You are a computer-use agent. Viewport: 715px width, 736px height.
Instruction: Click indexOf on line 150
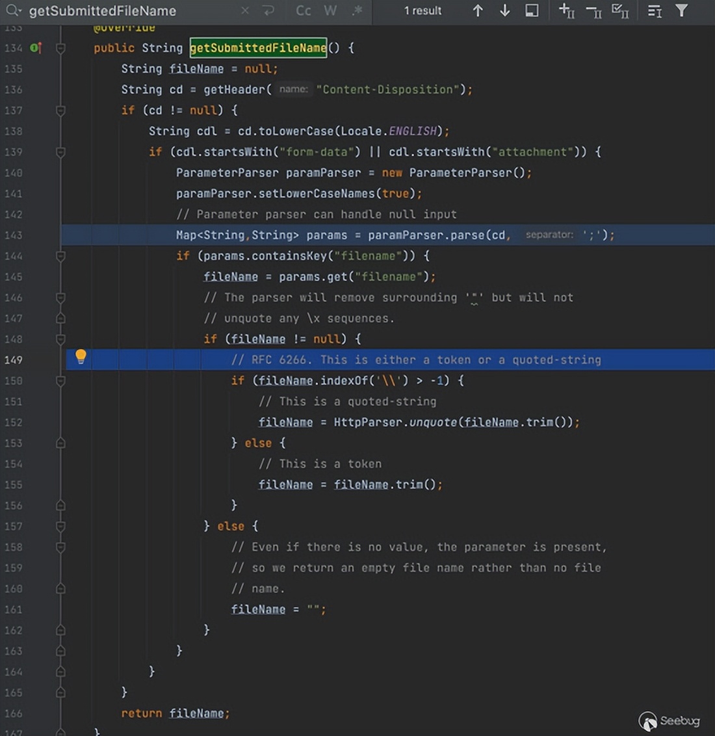344,380
